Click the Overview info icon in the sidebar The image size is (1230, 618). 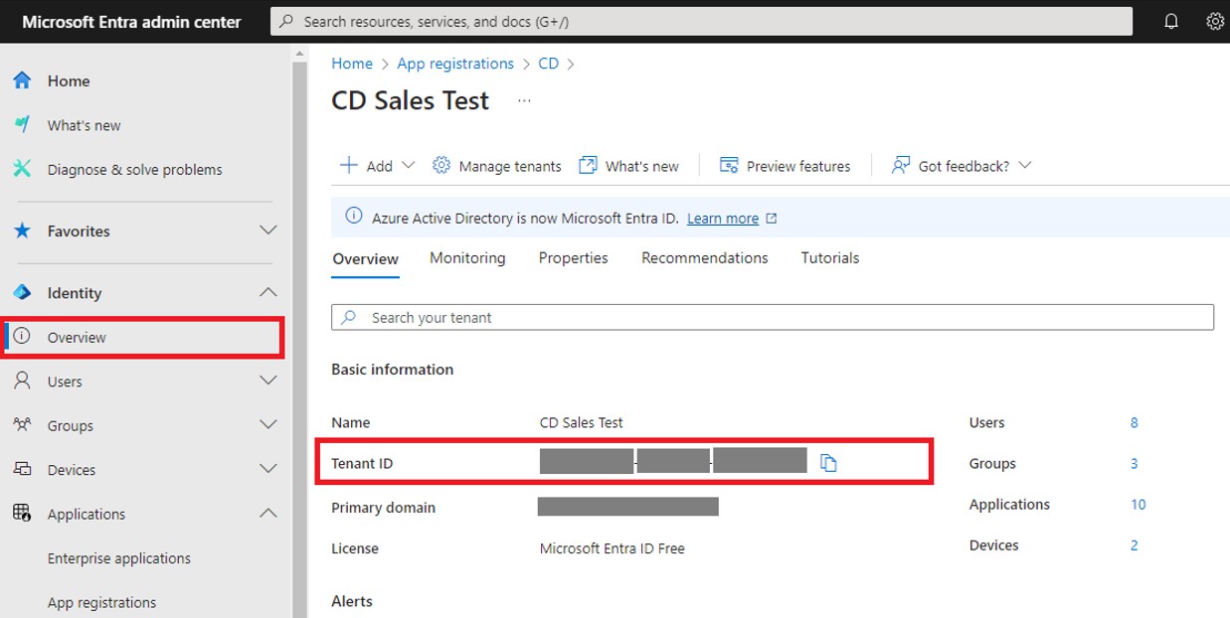pos(22,337)
